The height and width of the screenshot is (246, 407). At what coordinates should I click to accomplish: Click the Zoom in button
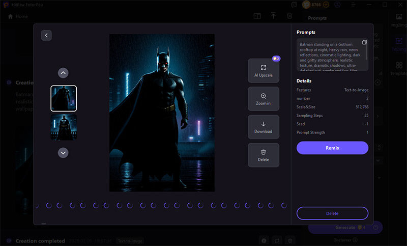(x=264, y=99)
